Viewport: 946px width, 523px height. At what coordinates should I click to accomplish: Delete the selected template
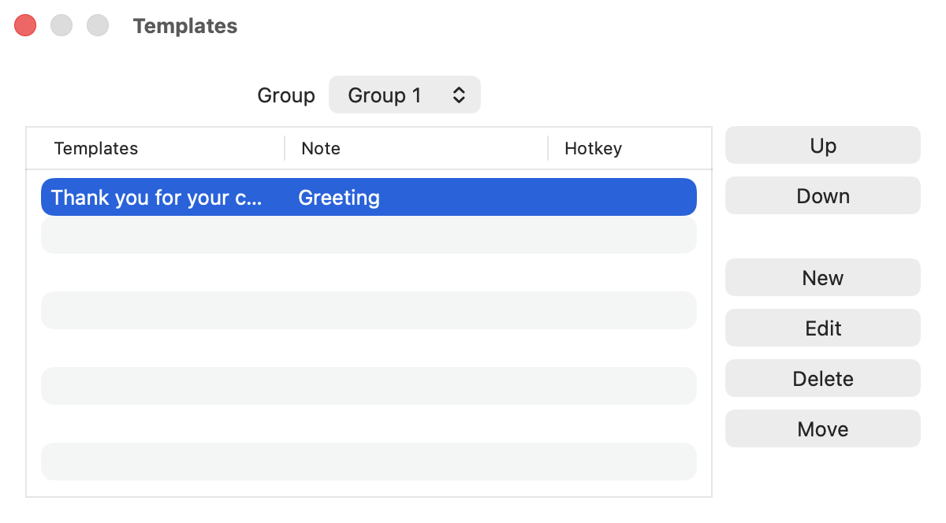click(x=822, y=379)
